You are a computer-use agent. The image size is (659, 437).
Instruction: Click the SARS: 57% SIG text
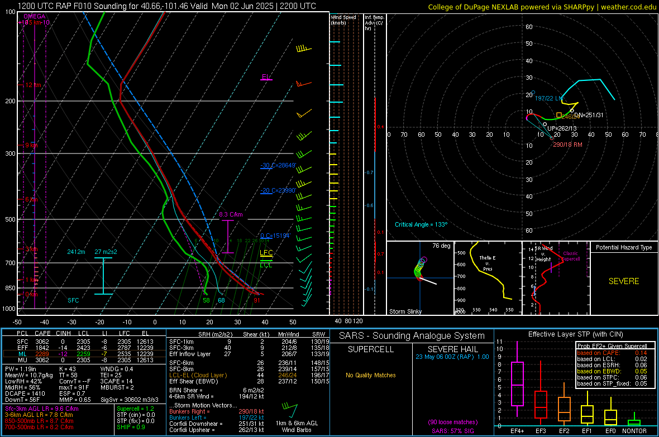(x=452, y=431)
